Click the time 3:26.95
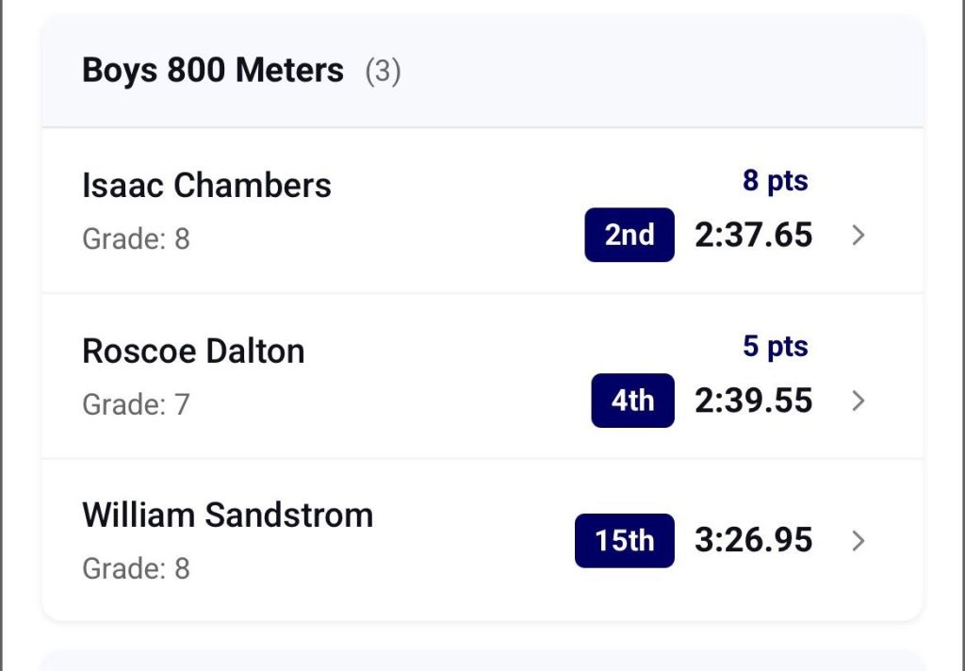This screenshot has width=965, height=671. (x=753, y=541)
